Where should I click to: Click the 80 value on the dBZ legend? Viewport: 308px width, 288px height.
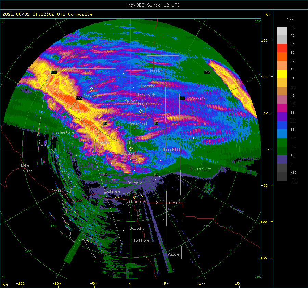292,27
